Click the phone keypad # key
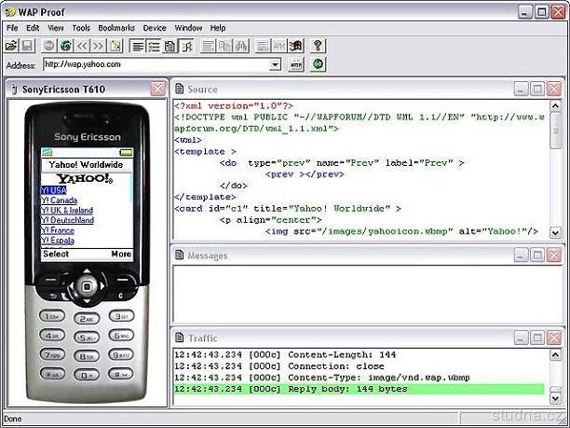The height and width of the screenshot is (428, 570). [121, 373]
